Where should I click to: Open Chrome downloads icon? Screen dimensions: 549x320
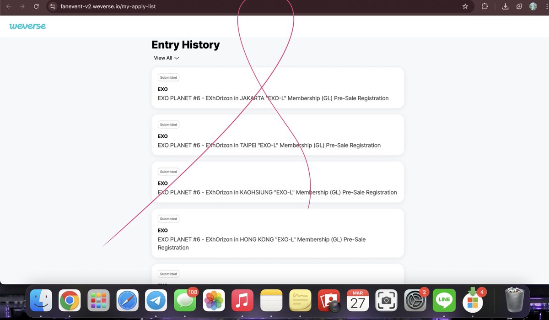pyautogui.click(x=506, y=6)
